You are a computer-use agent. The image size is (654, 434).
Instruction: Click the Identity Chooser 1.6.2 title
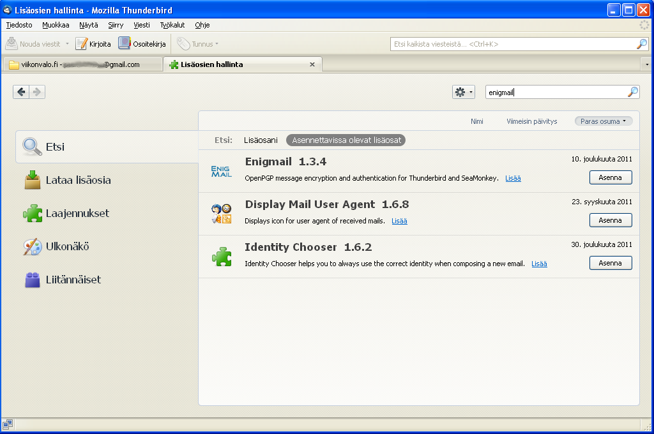click(308, 247)
